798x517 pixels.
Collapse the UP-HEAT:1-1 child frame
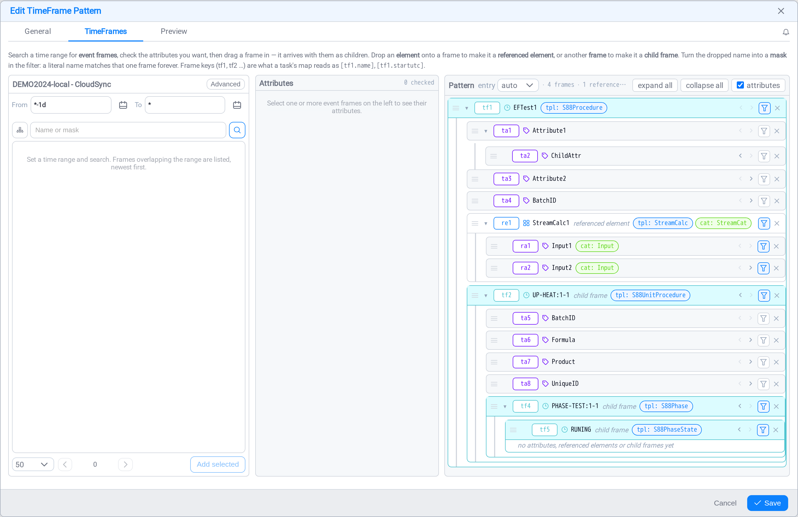pos(486,295)
